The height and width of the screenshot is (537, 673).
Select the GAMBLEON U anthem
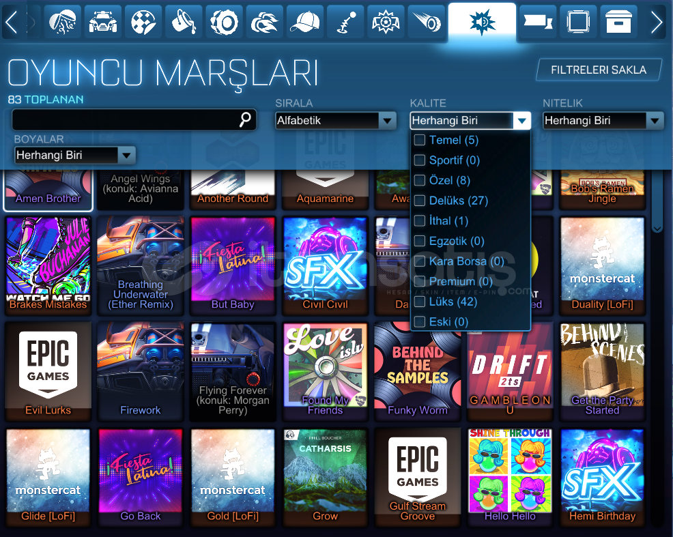(510, 376)
